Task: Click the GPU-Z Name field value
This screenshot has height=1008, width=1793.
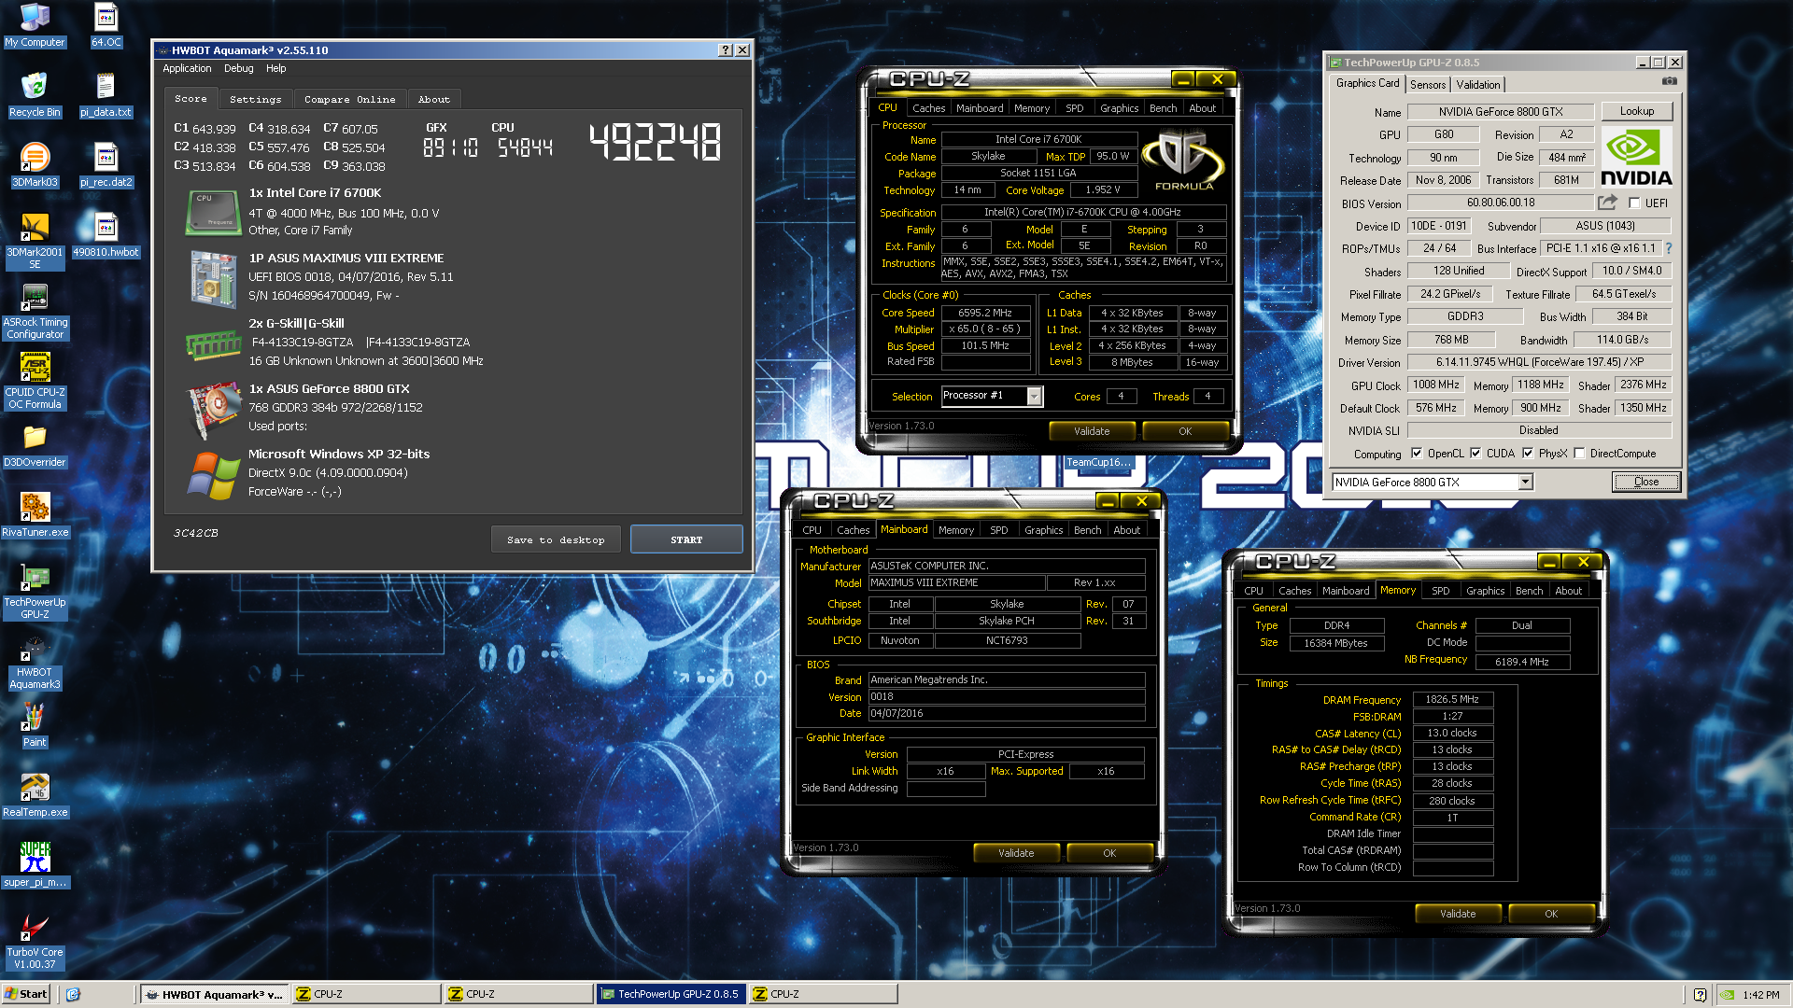Action: (1500, 112)
